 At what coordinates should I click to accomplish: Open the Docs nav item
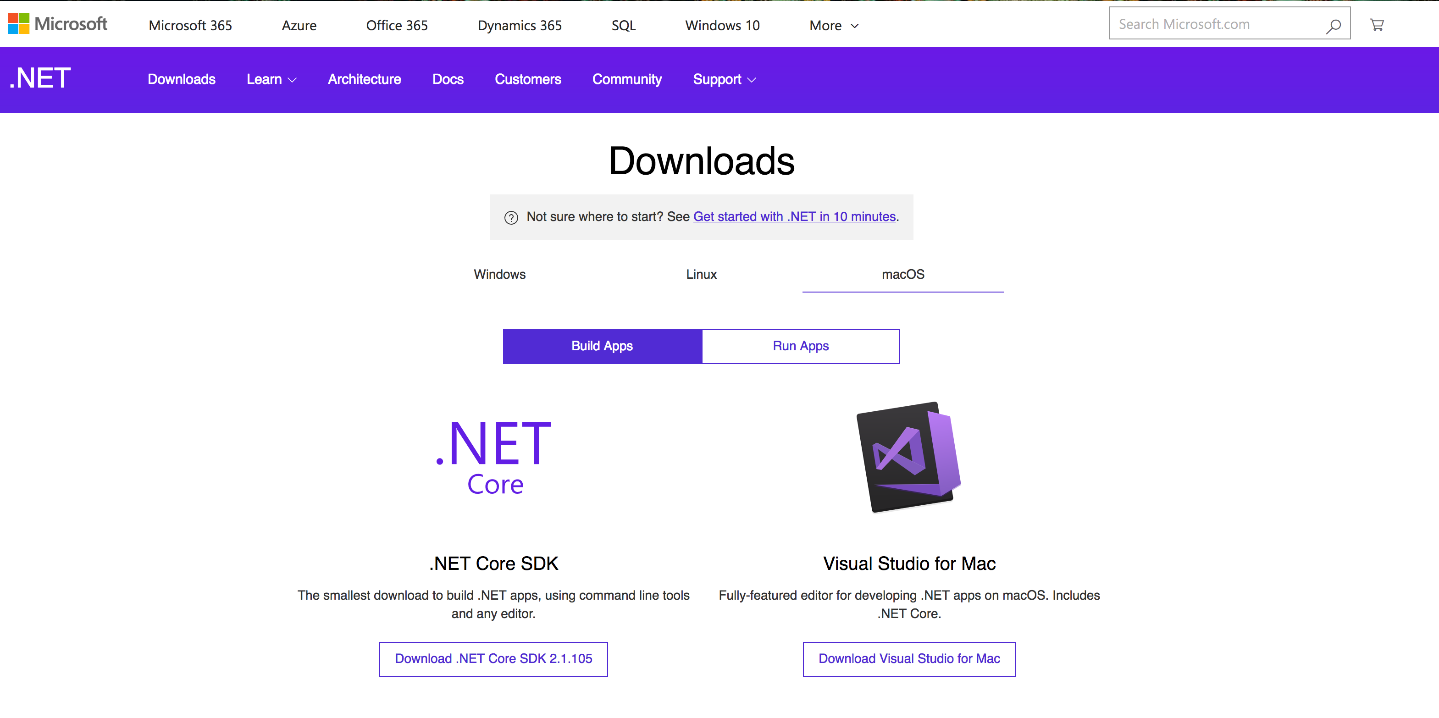click(448, 79)
